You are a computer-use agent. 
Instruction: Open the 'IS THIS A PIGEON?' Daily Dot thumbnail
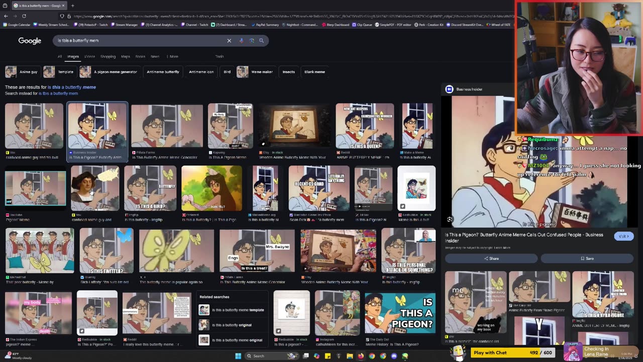click(x=400, y=313)
